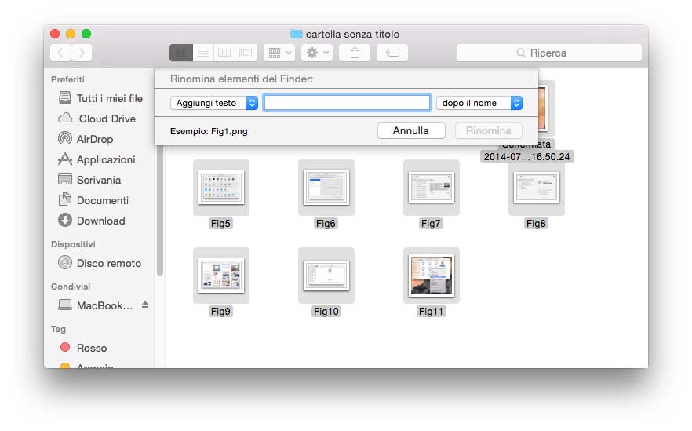Viewport: 692px width, 431px height.
Task: Select the MacBook shared computer
Action: pos(96,305)
